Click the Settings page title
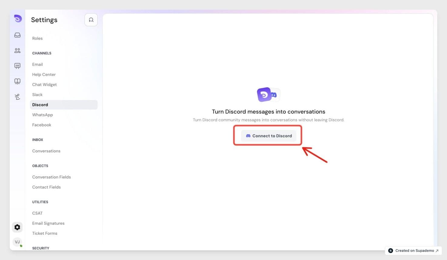 tap(44, 20)
